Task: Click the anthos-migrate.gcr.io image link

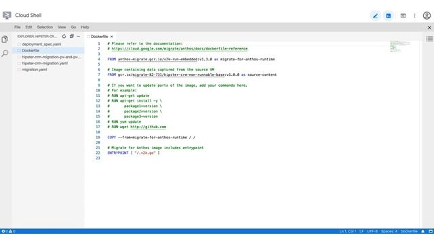Action: pos(158,59)
